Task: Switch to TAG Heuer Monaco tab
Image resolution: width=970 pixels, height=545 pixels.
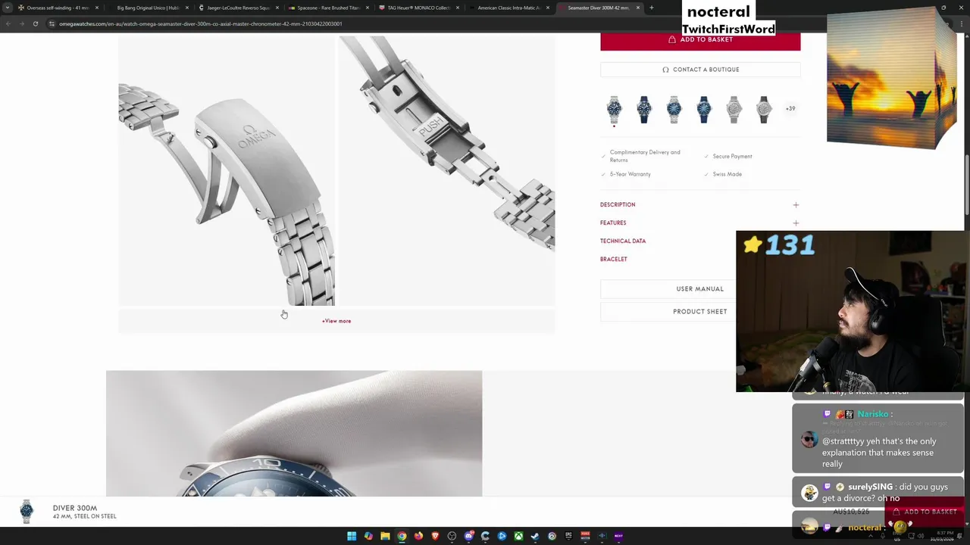Action: (x=419, y=8)
